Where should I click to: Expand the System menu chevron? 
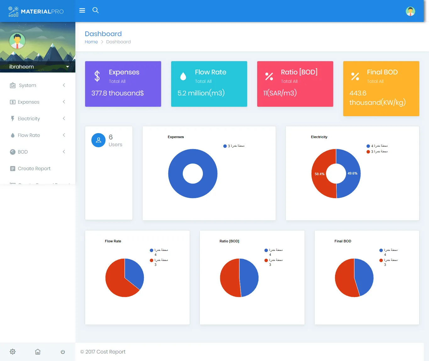point(64,85)
